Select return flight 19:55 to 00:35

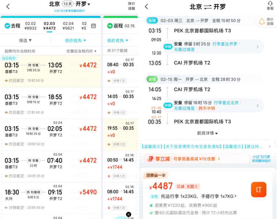pyautogui.click(x=121, y=135)
